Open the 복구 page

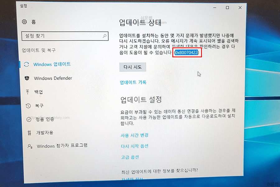(39, 106)
